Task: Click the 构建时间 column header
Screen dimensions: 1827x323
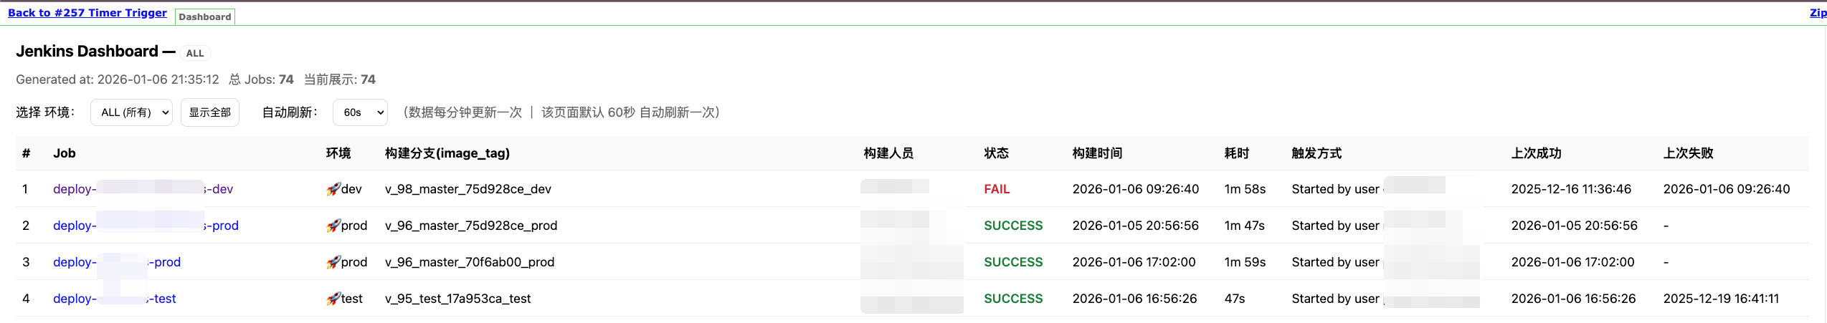Action: click(1097, 153)
